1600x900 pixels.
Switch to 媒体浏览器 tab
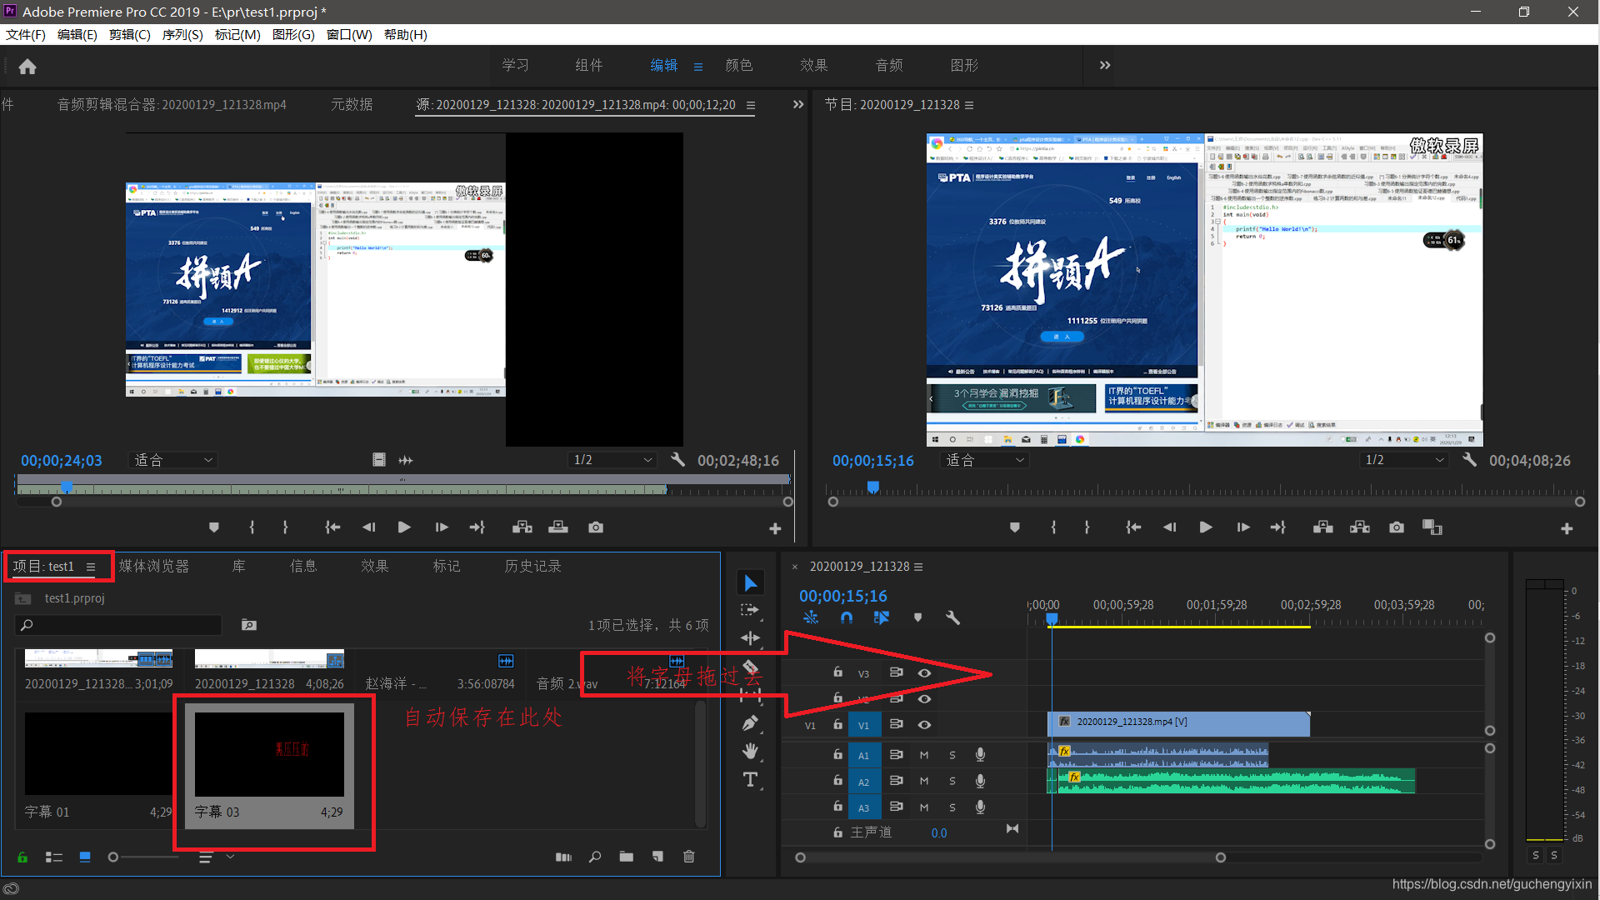pos(154,566)
